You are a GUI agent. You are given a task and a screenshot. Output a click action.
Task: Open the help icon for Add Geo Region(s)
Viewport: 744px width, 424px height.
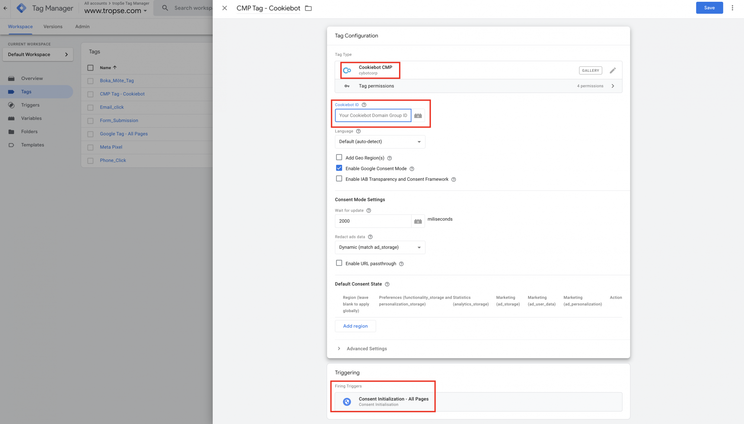pos(389,158)
